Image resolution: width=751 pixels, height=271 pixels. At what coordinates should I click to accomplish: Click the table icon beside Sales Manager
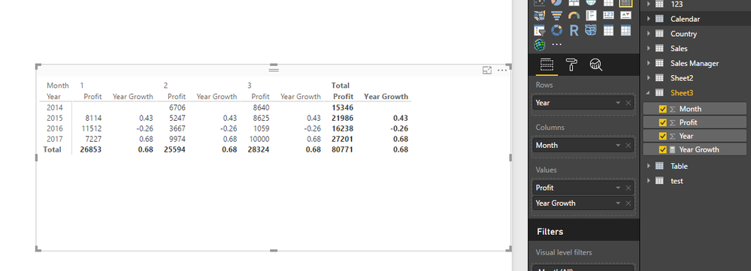click(659, 63)
